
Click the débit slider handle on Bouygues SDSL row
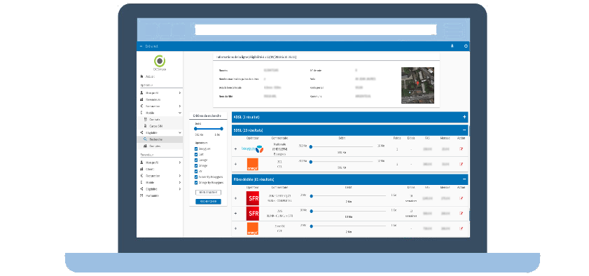311,147
